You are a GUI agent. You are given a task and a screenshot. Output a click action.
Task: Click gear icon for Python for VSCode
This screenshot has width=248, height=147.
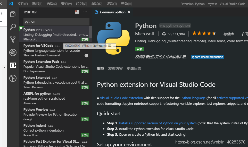coord(86,55)
